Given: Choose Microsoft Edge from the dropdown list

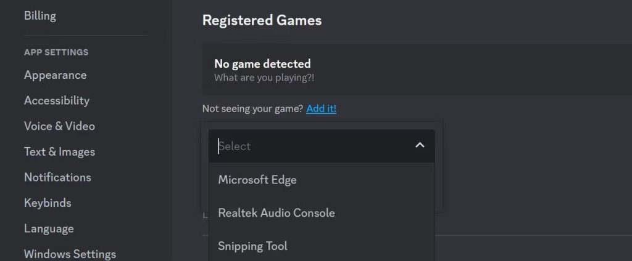Looking at the screenshot, I should coord(257,180).
